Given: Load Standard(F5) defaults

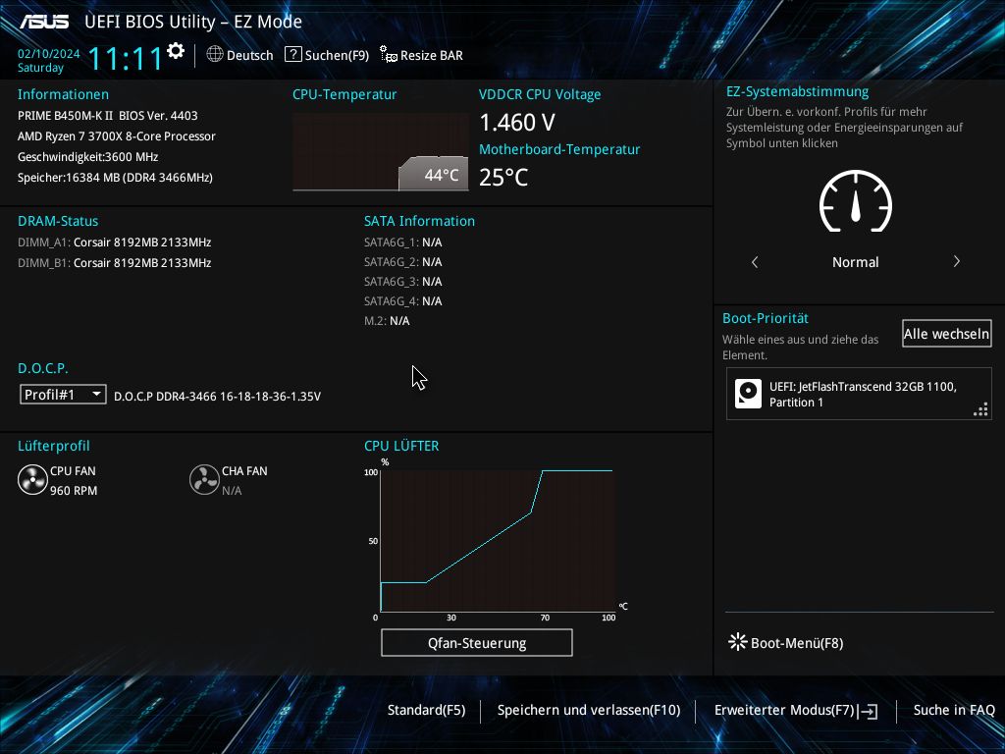Looking at the screenshot, I should pyautogui.click(x=426, y=711).
